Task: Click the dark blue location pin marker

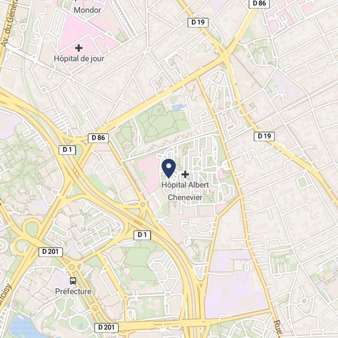Action: 168,168
